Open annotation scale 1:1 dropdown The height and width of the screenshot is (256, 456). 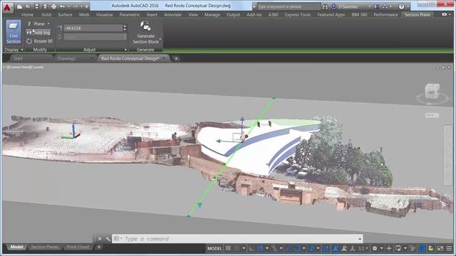click(x=363, y=248)
